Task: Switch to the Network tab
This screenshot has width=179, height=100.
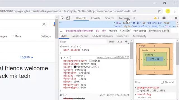Action: (124, 18)
